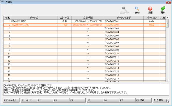The width and height of the screenshot is (172, 106).
Task: Click the F5: function button
Action: 95,100
